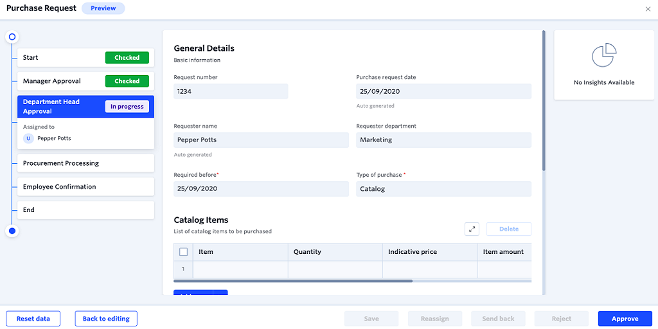Open the Required before date picker
Image resolution: width=658 pixels, height=329 pixels.
(x=261, y=189)
